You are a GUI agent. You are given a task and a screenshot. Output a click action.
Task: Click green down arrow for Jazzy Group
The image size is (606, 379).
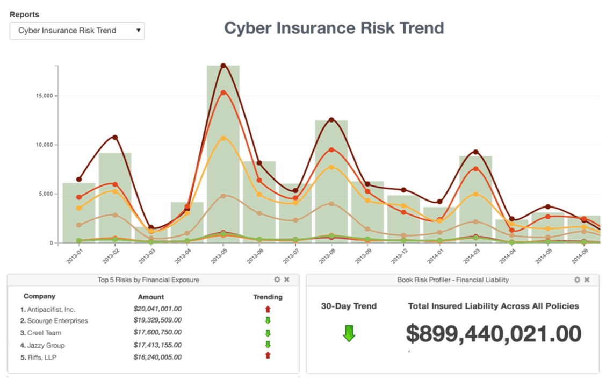click(x=268, y=345)
